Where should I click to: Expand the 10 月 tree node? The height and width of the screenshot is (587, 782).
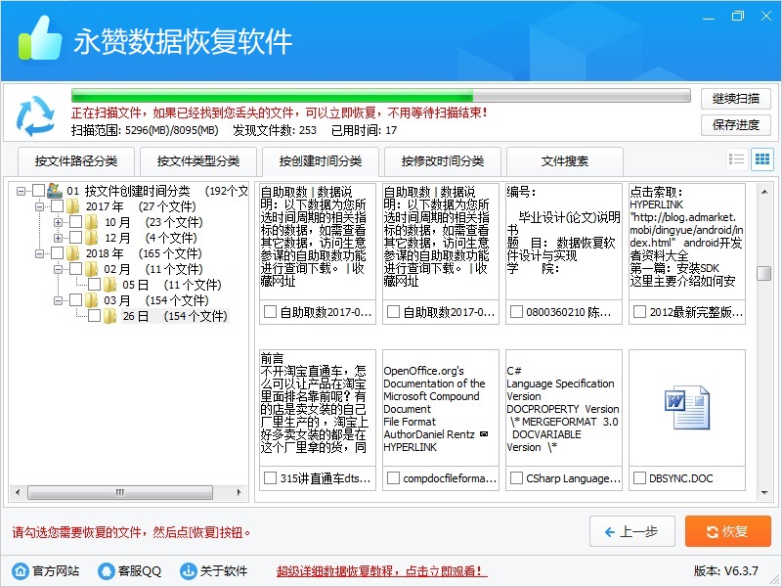coord(59,222)
